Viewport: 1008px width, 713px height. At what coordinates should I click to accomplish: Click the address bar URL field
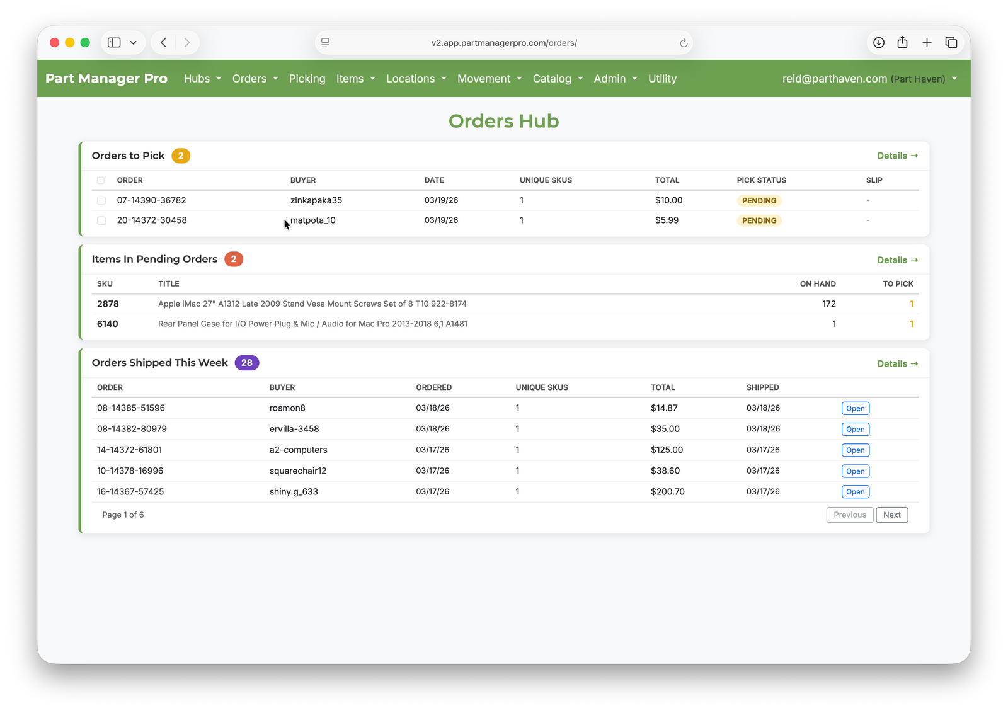pos(504,43)
